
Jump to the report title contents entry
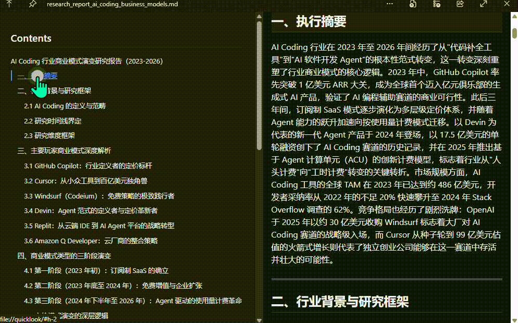[87, 61]
